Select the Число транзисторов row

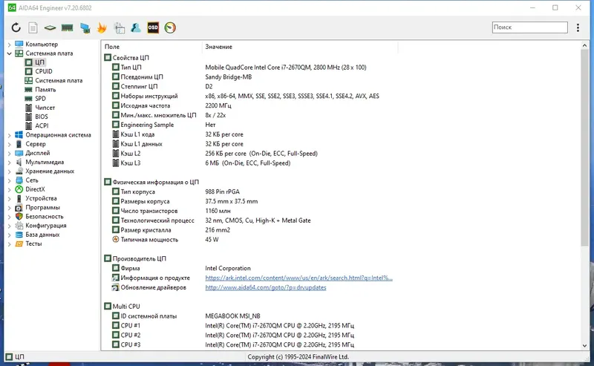(341, 211)
